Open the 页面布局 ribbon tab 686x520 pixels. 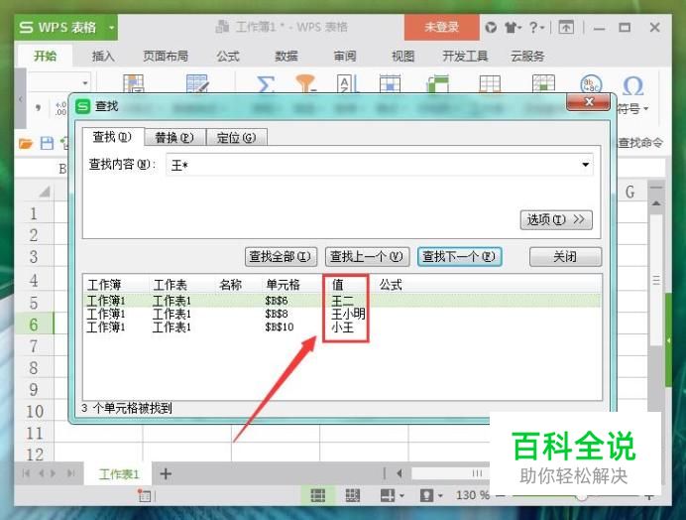click(166, 57)
